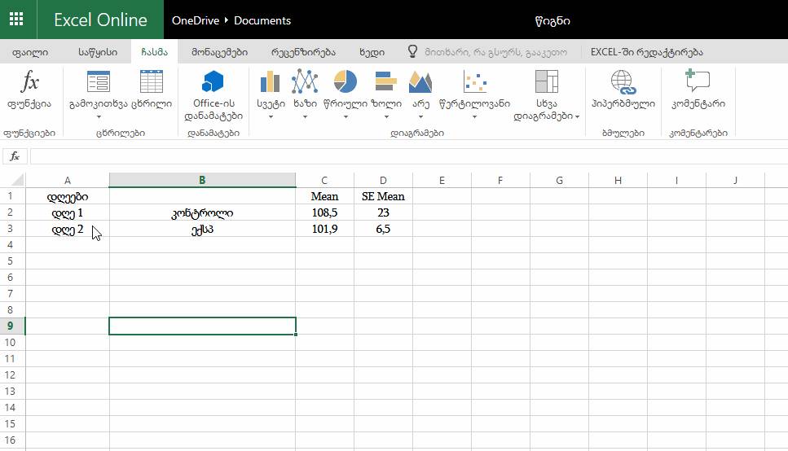The height and width of the screenshot is (451, 788).
Task: Select row 1 header
Action: click(12, 196)
